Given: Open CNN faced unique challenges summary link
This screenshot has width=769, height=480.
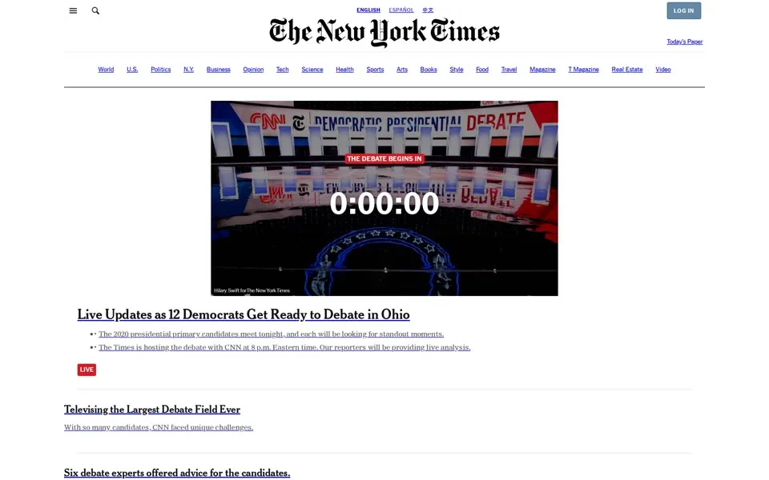Looking at the screenshot, I should (x=159, y=427).
